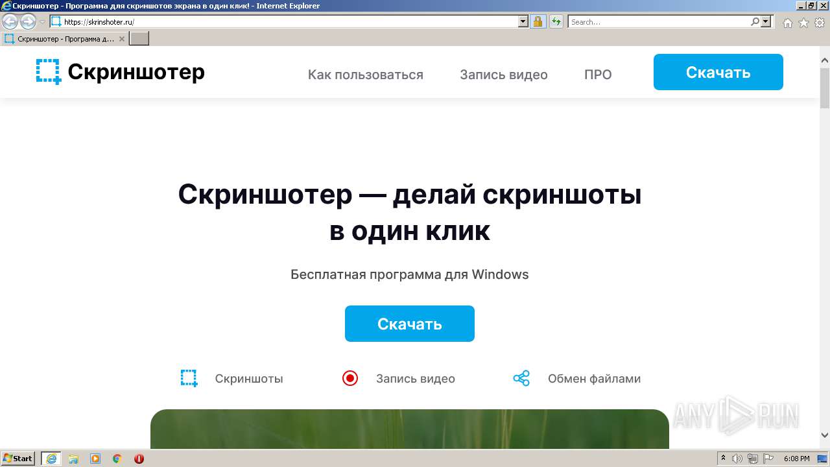Select the Бесплатная программа для Windows subtitle
Screen dimensions: 830x467
[409, 274]
